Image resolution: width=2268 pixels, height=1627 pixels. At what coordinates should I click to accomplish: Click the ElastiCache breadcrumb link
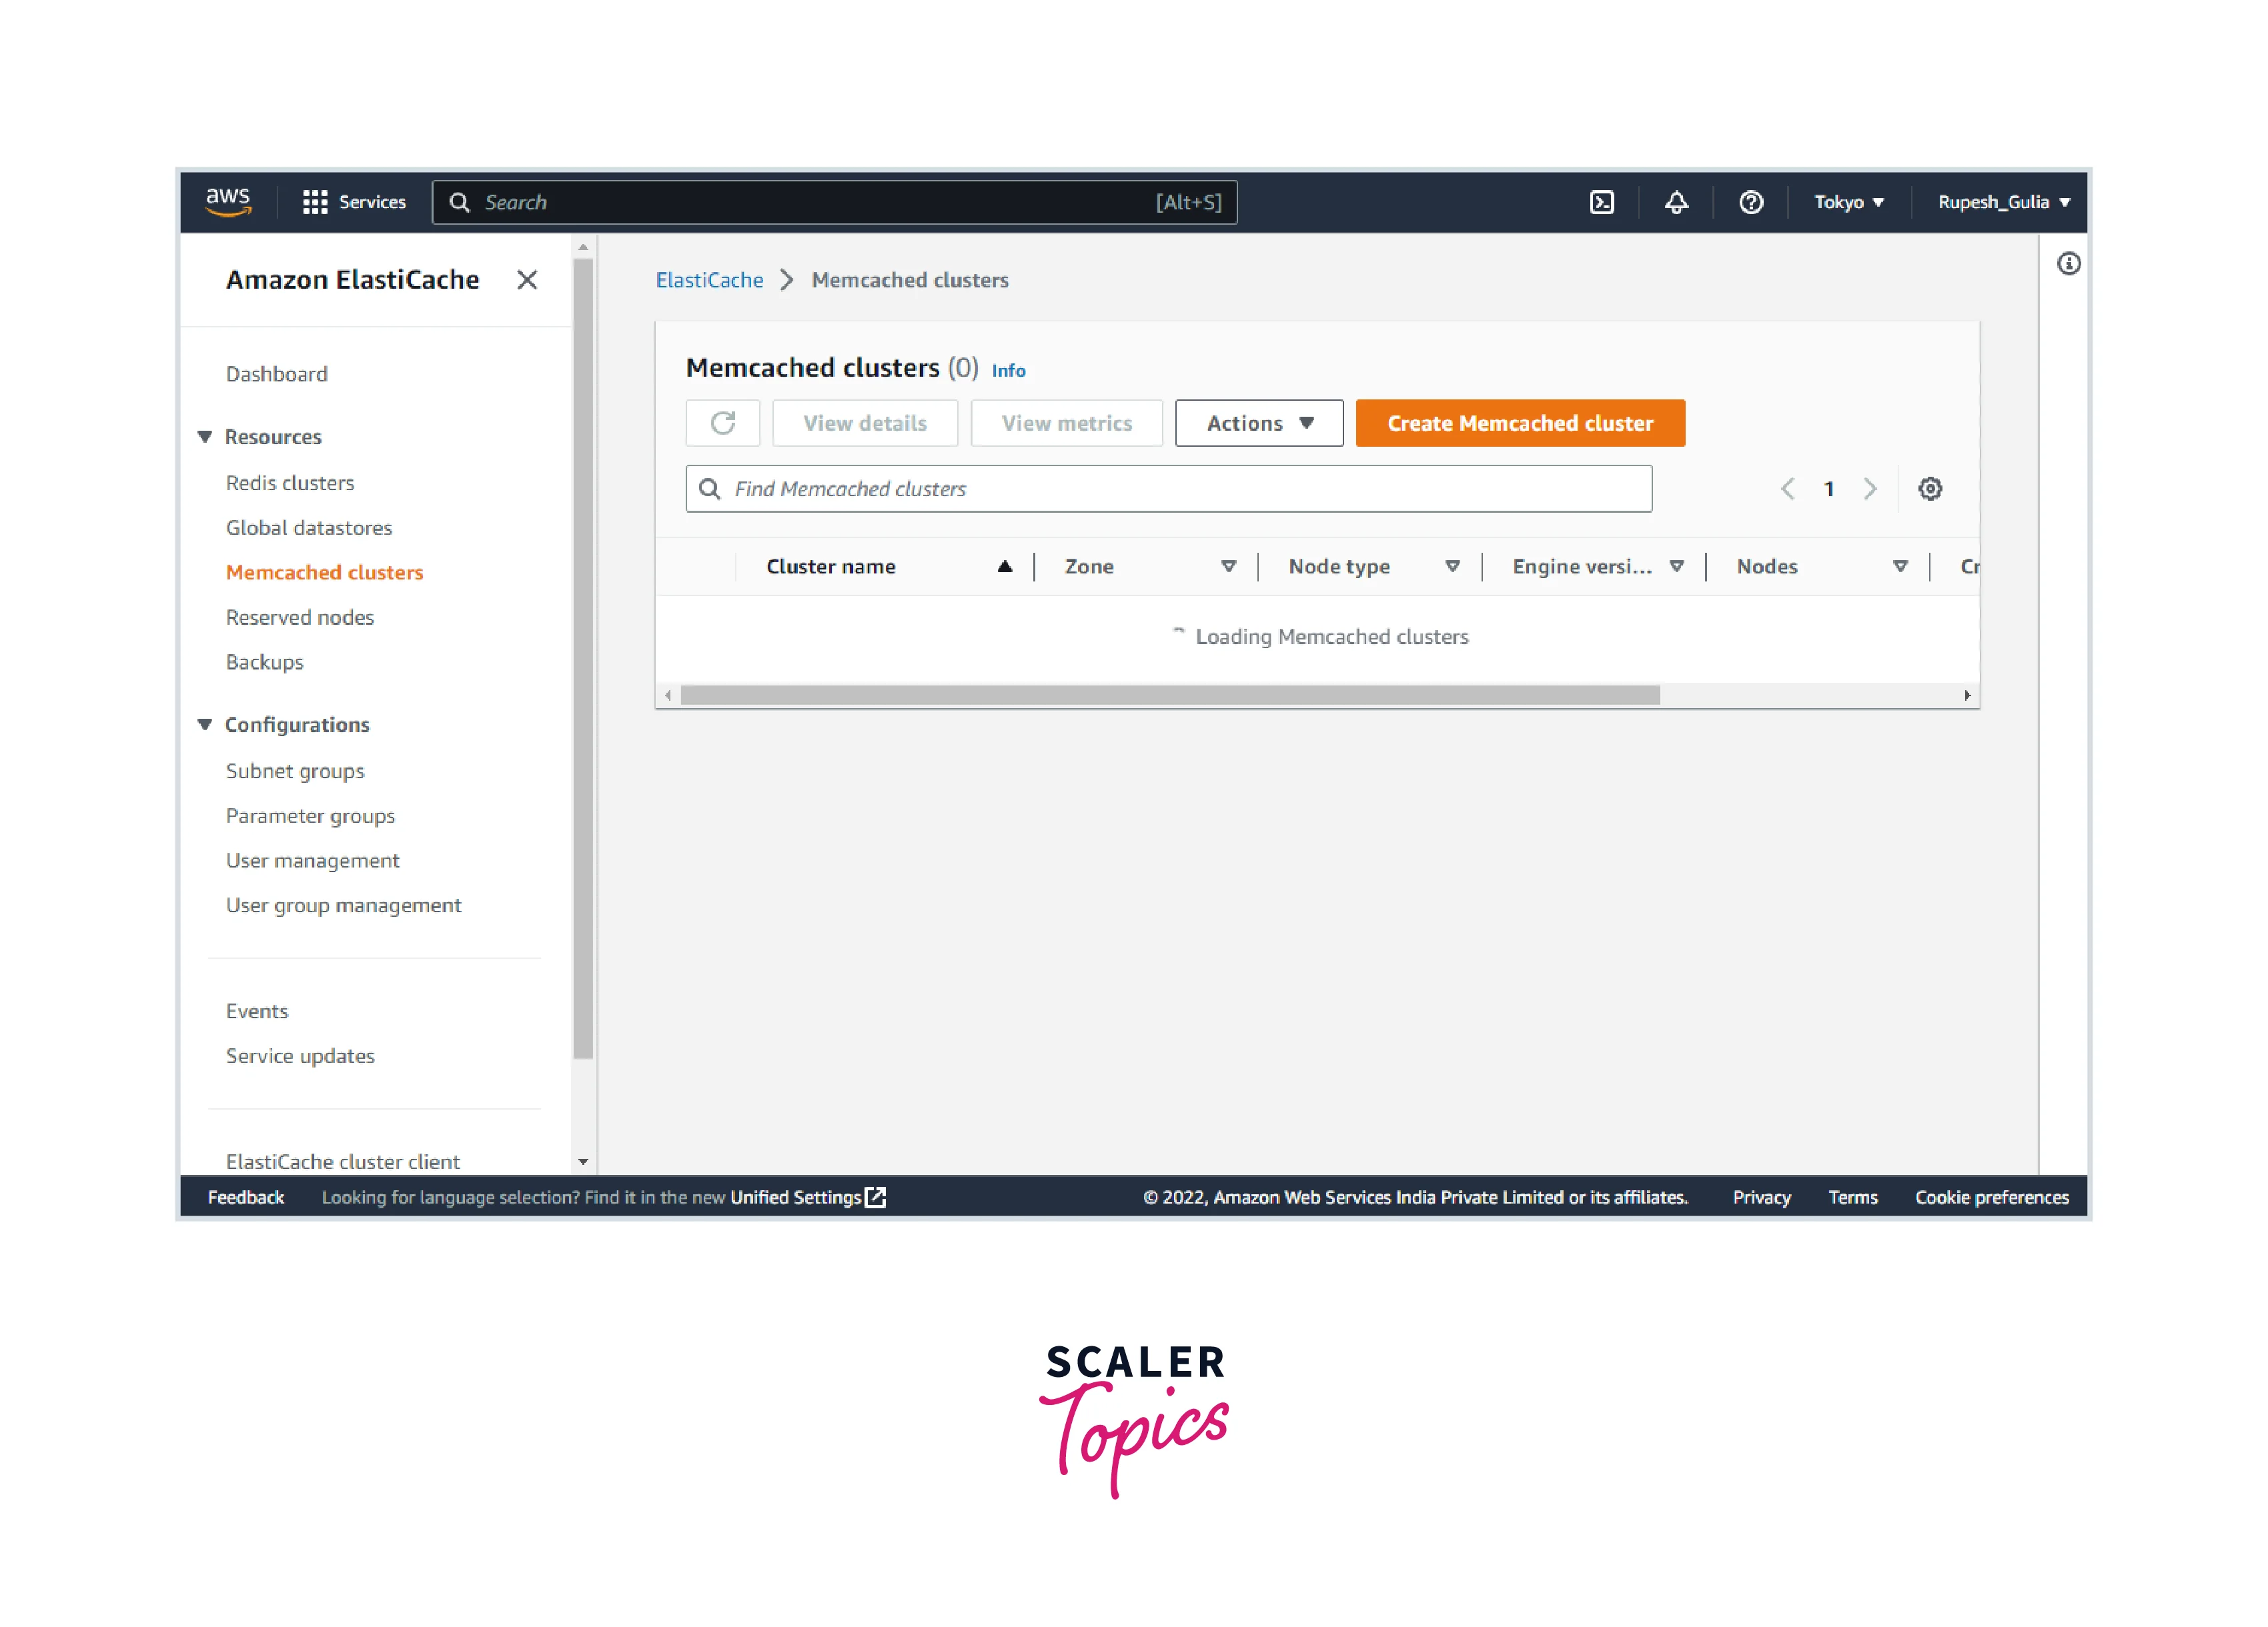tap(709, 280)
